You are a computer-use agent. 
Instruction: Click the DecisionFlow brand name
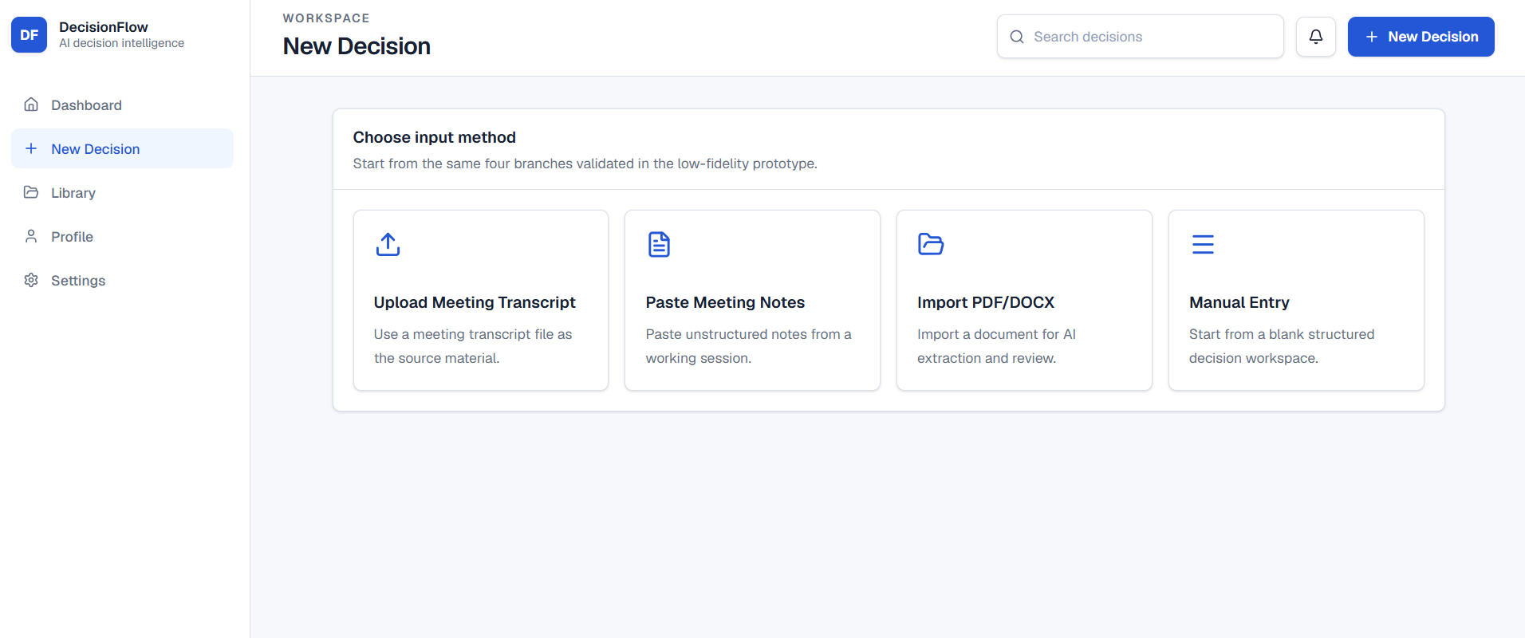click(104, 27)
